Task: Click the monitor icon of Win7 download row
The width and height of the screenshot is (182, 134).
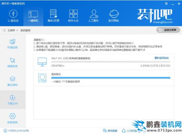Action: (42, 62)
